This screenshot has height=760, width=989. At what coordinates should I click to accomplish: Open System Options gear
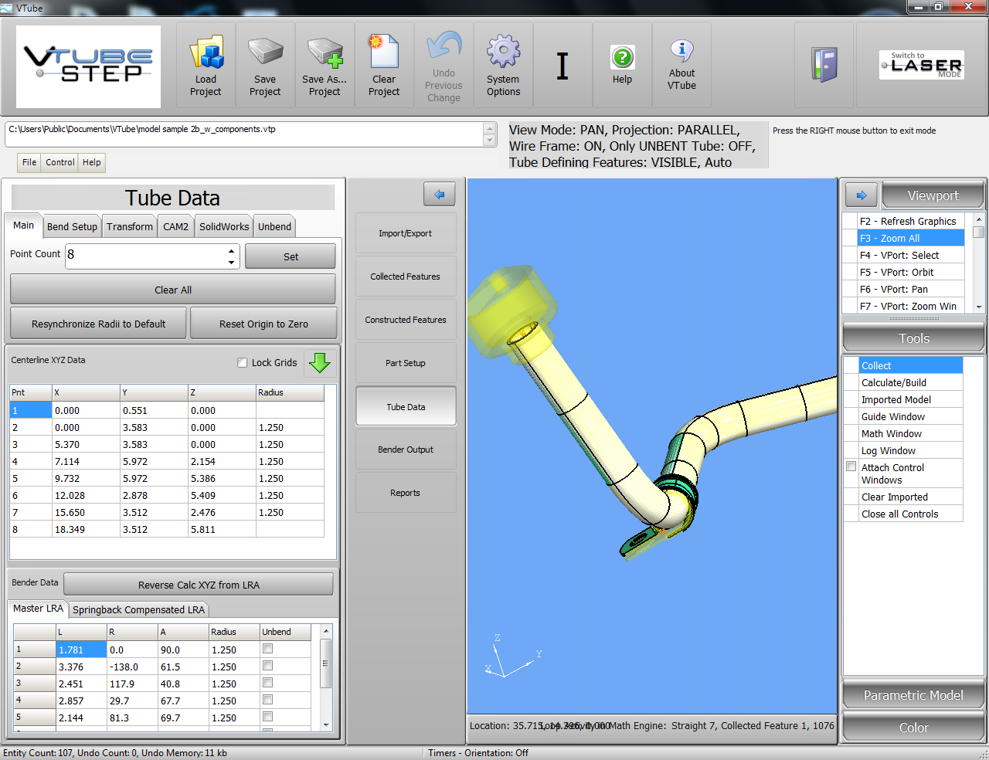[x=503, y=65]
